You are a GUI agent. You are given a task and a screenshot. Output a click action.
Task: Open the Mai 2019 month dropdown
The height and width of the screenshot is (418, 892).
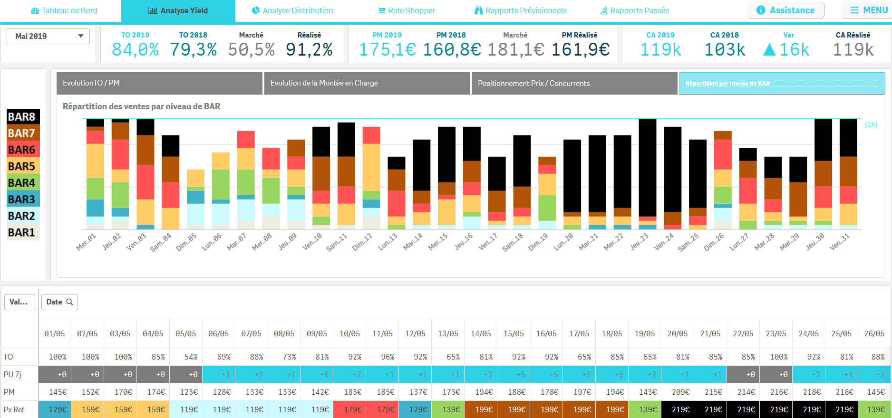pos(48,36)
